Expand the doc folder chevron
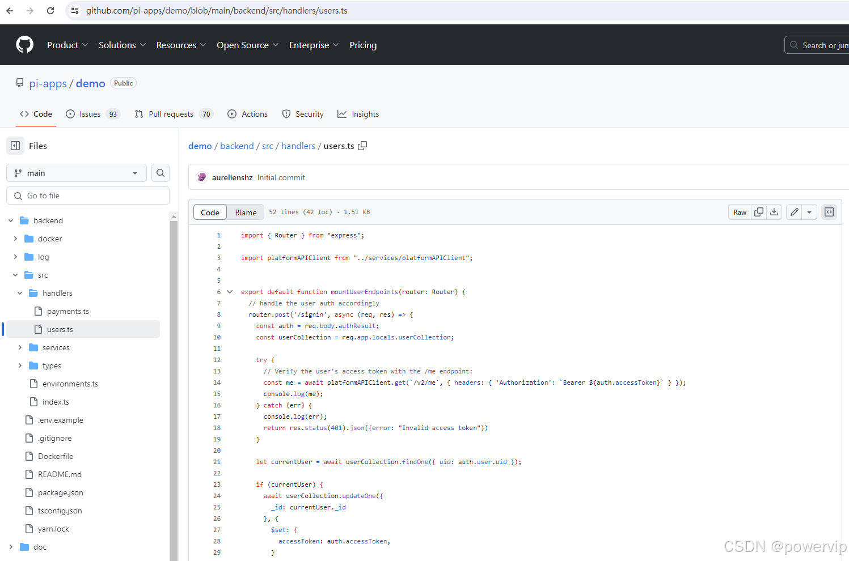This screenshot has height=561, width=849. [x=11, y=547]
